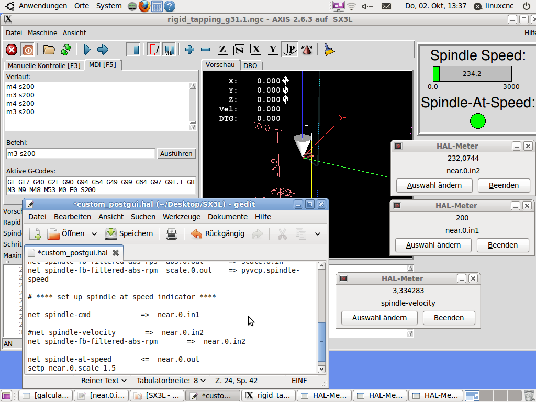Click the Befehl MDI command field

(x=81, y=154)
